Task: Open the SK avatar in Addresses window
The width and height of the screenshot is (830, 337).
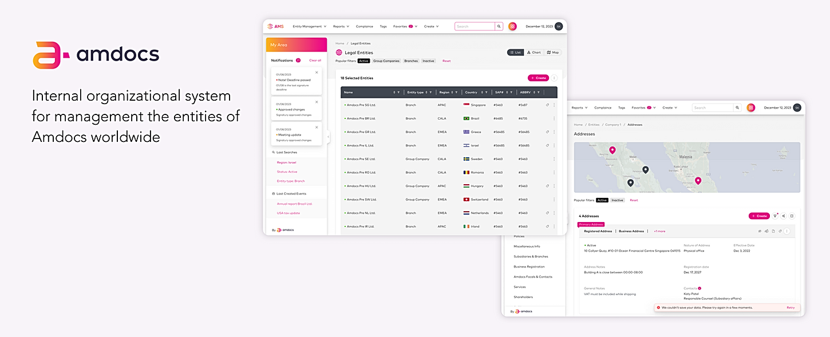Action: (797, 108)
